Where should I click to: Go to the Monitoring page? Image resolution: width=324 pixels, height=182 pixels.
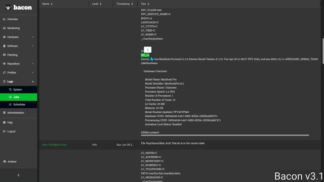point(14,28)
